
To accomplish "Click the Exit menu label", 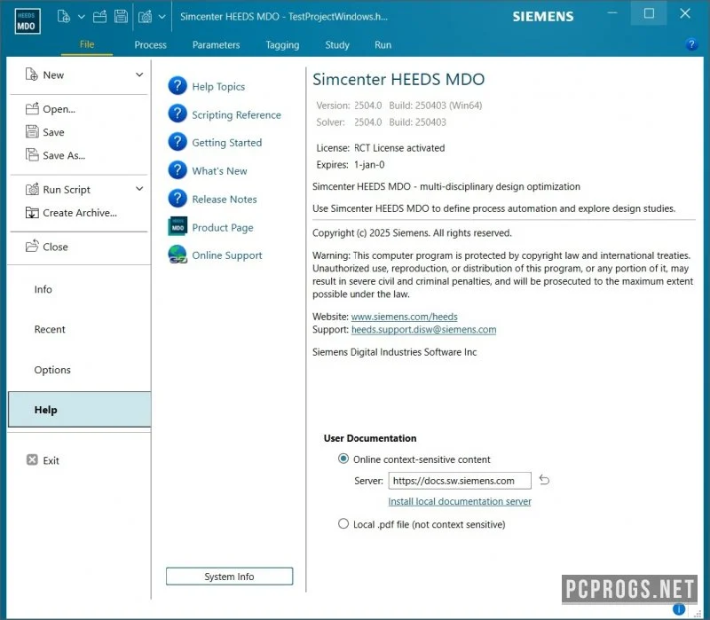I will point(51,460).
